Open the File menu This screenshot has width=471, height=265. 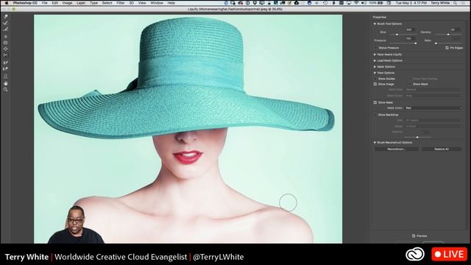pyautogui.click(x=44, y=3)
